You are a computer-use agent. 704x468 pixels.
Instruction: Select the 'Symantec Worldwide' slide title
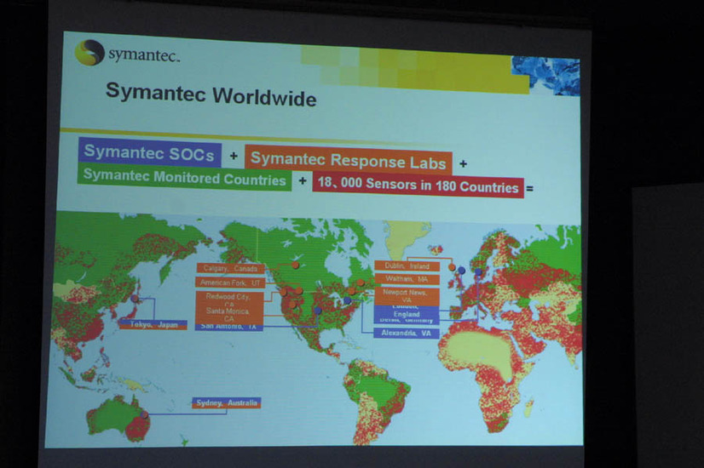click(211, 94)
